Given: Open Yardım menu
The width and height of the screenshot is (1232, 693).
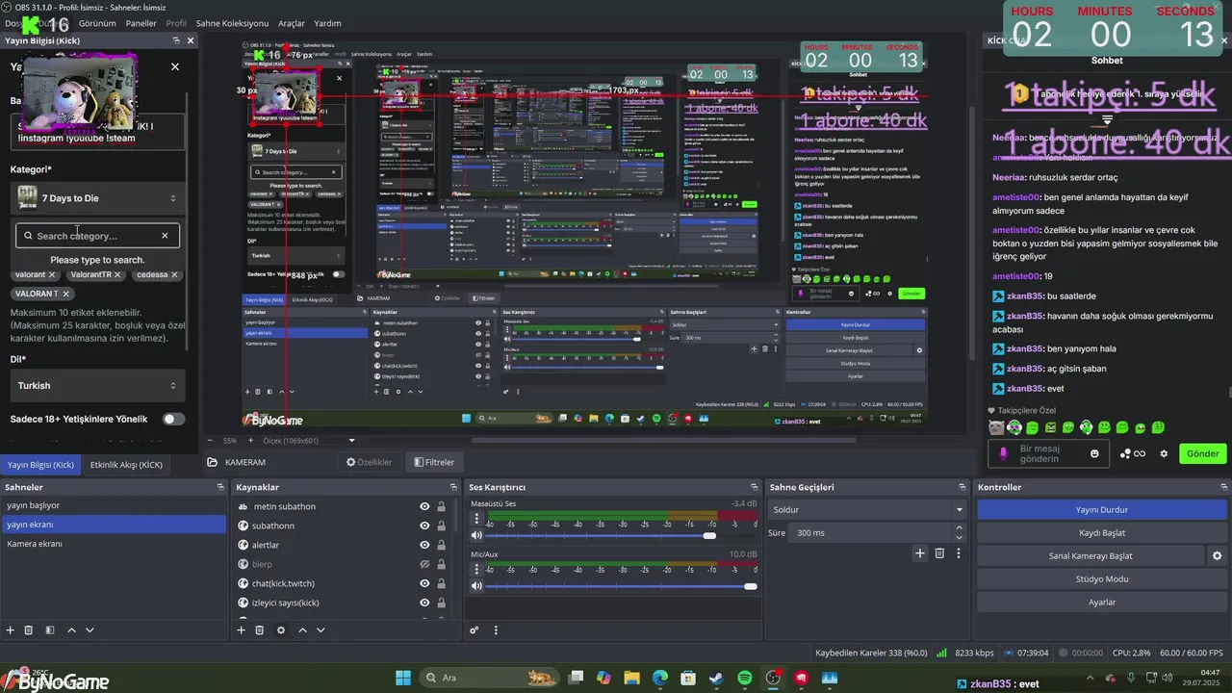Looking at the screenshot, I should pyautogui.click(x=328, y=23).
